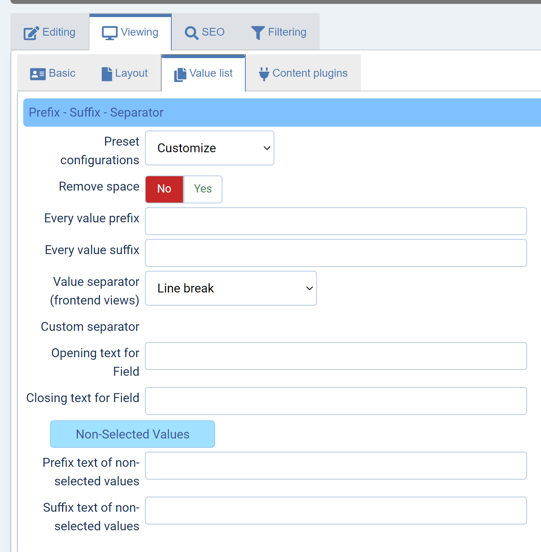Click the SEO magnifier icon
This screenshot has height=552, width=541.
191,33
